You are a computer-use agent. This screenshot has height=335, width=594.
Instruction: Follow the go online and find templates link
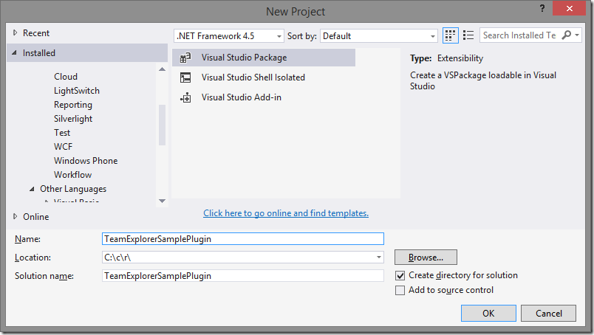(x=286, y=213)
